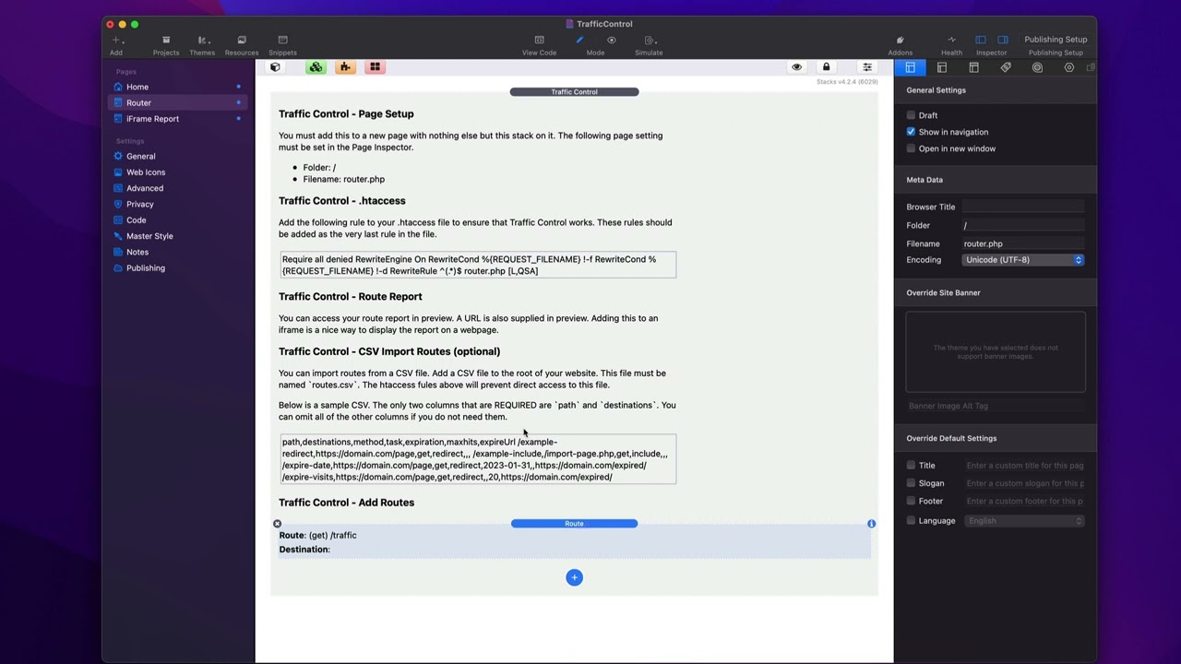Viewport: 1181px width, 664px height.
Task: Click the Banner Image Alt Tag field
Action: 996,406
